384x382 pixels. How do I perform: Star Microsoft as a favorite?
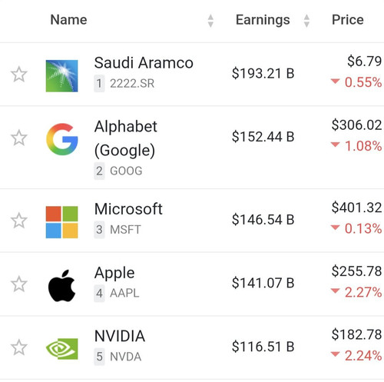(19, 221)
